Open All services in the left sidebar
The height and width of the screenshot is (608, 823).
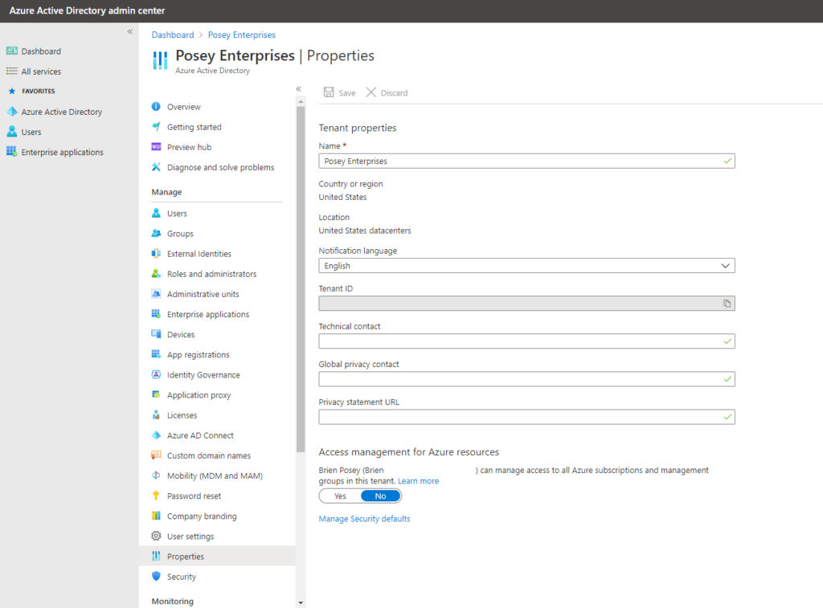click(x=41, y=71)
